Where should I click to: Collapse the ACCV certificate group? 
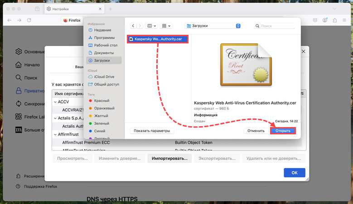[x=55, y=102]
